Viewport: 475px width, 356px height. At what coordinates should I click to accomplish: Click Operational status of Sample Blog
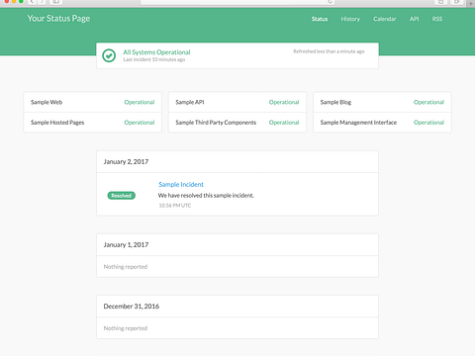[x=428, y=102]
